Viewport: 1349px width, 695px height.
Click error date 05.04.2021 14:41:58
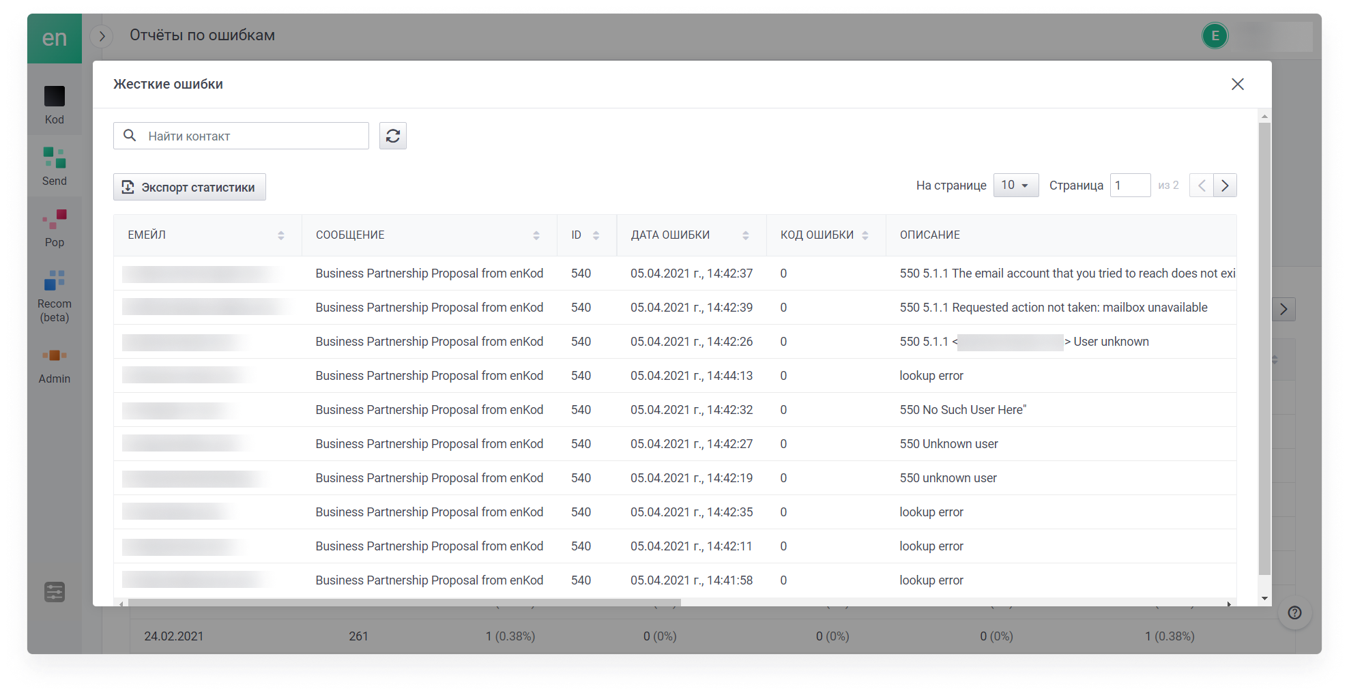[x=691, y=580]
